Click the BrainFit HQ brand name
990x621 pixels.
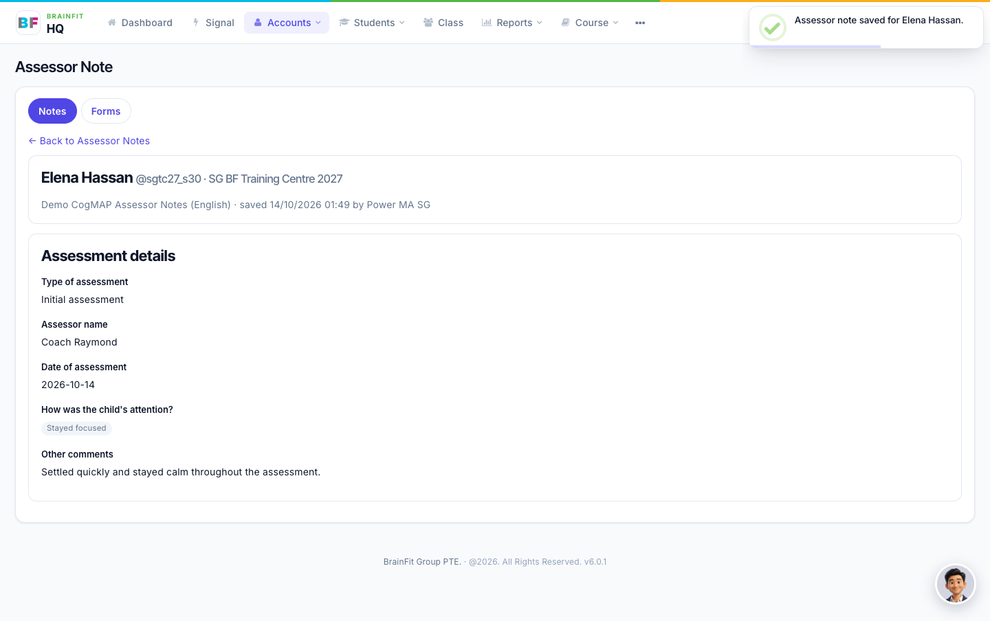65,23
